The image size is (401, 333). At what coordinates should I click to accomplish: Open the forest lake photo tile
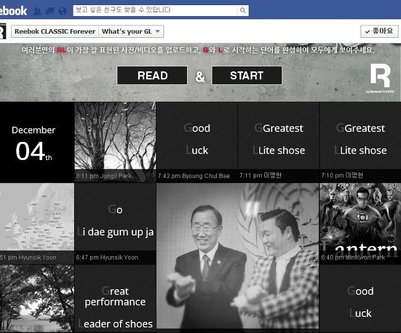point(37,298)
